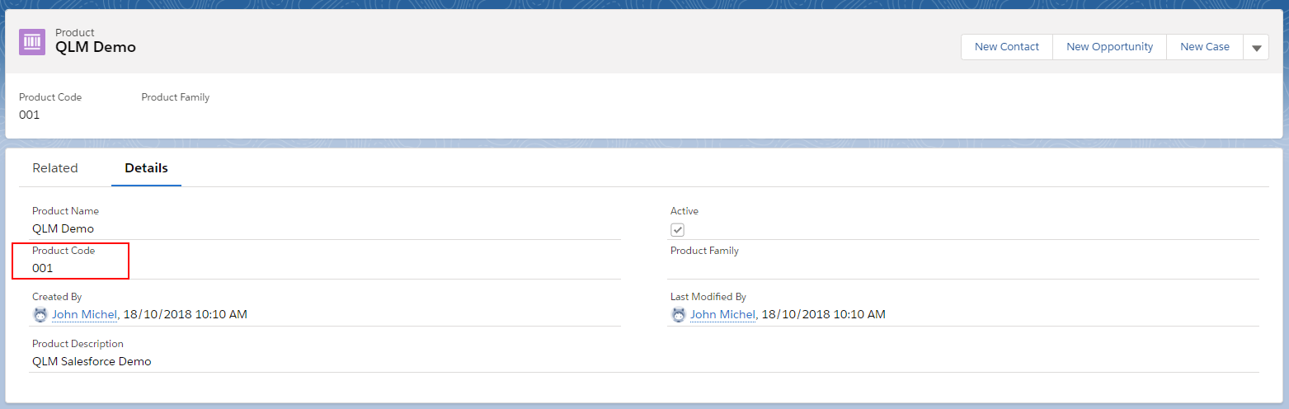Click Product Family label in header

[176, 97]
